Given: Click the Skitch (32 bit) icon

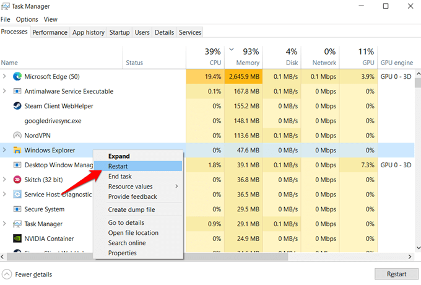Looking at the screenshot, I should pyautogui.click(x=17, y=180).
